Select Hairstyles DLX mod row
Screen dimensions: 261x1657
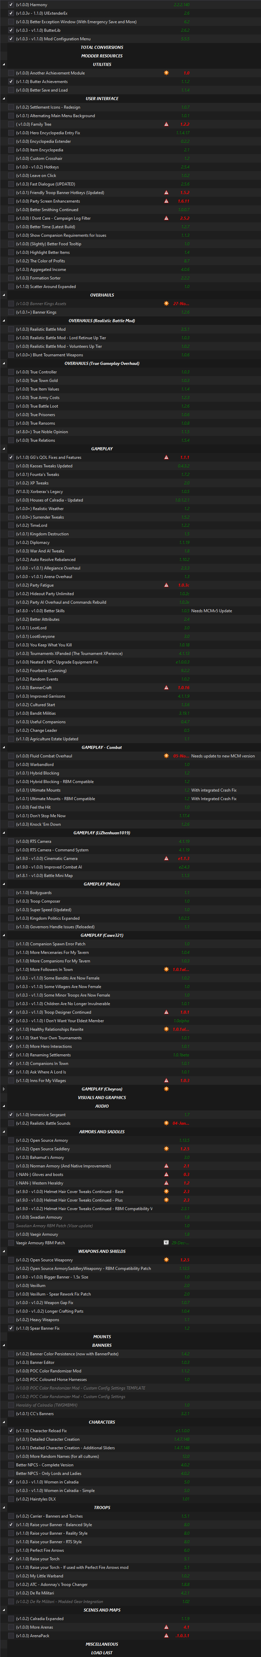(130, 1499)
